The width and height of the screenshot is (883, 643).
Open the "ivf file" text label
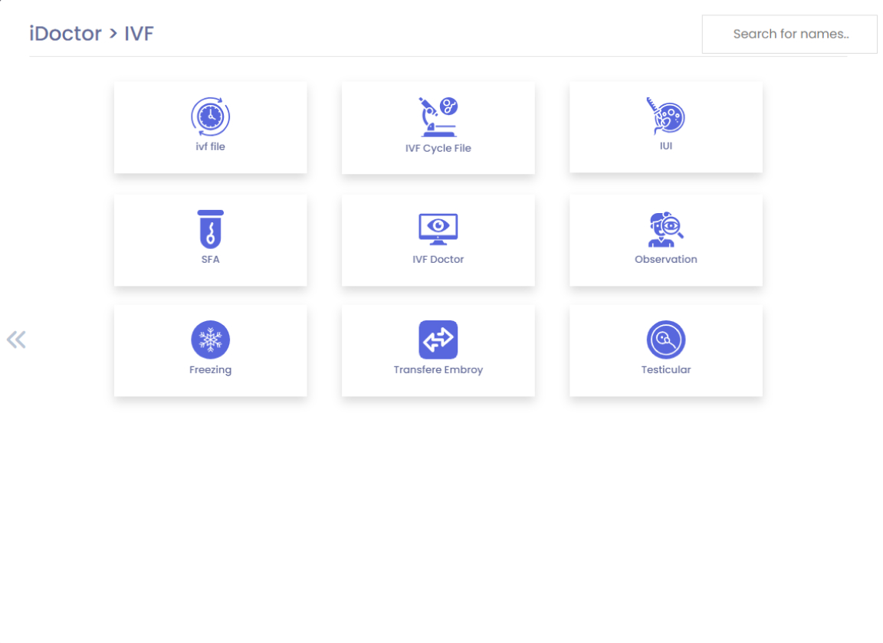tap(210, 146)
